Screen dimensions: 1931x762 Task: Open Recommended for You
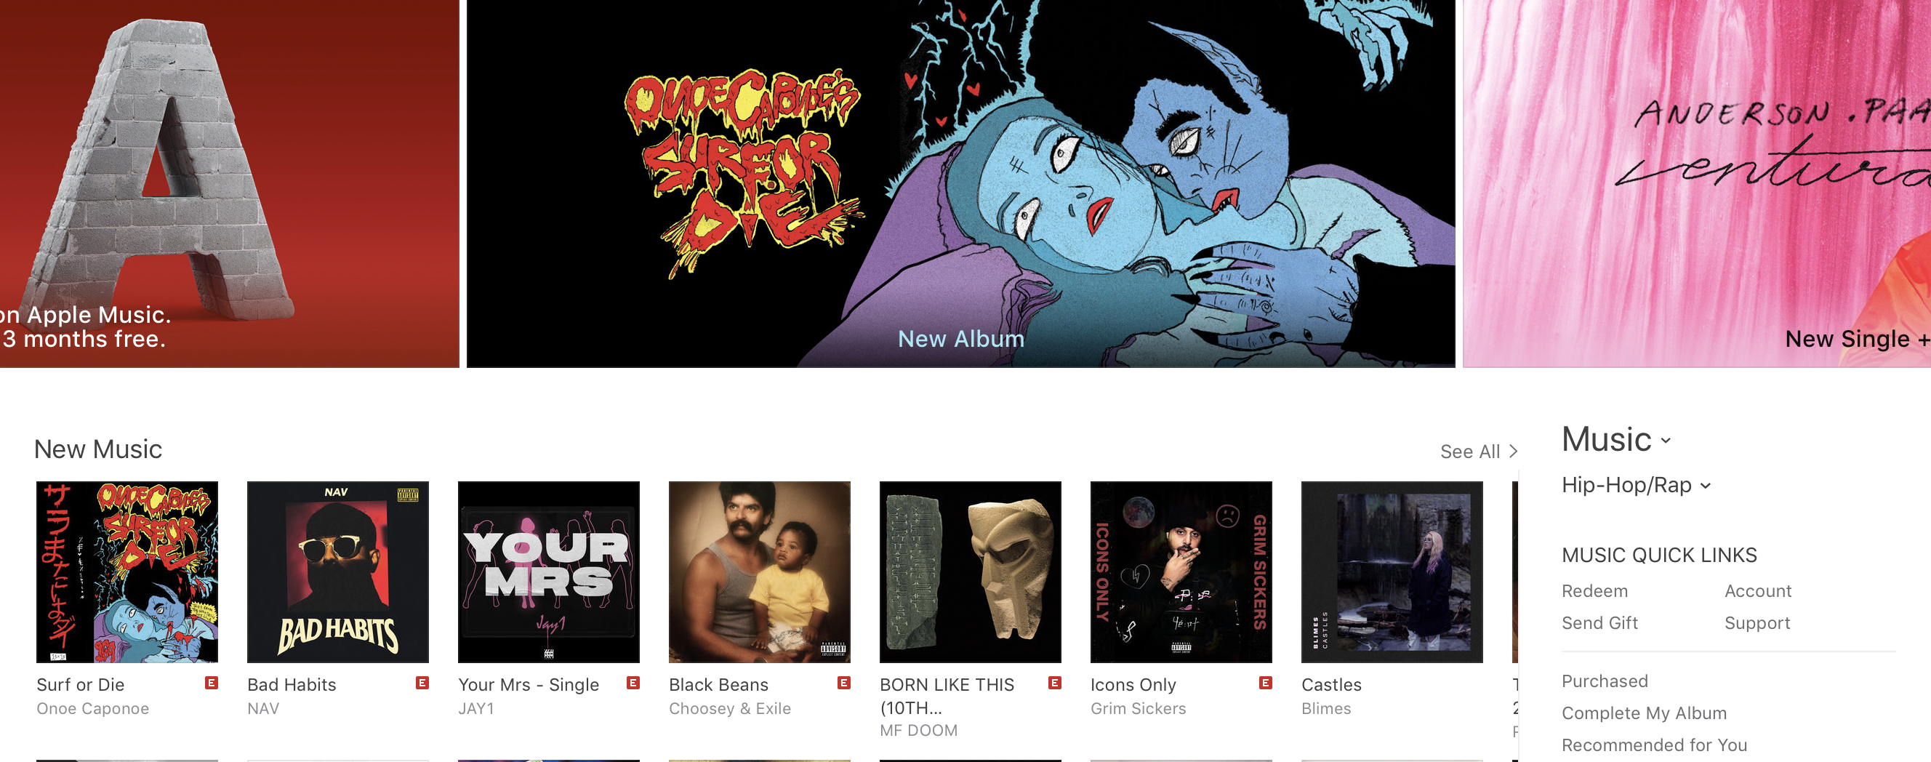click(x=1654, y=745)
